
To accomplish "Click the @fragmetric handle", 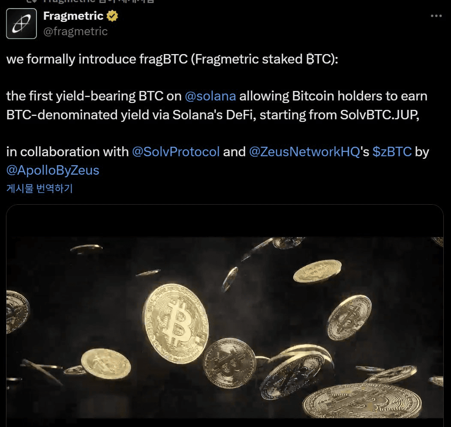I will click(75, 31).
